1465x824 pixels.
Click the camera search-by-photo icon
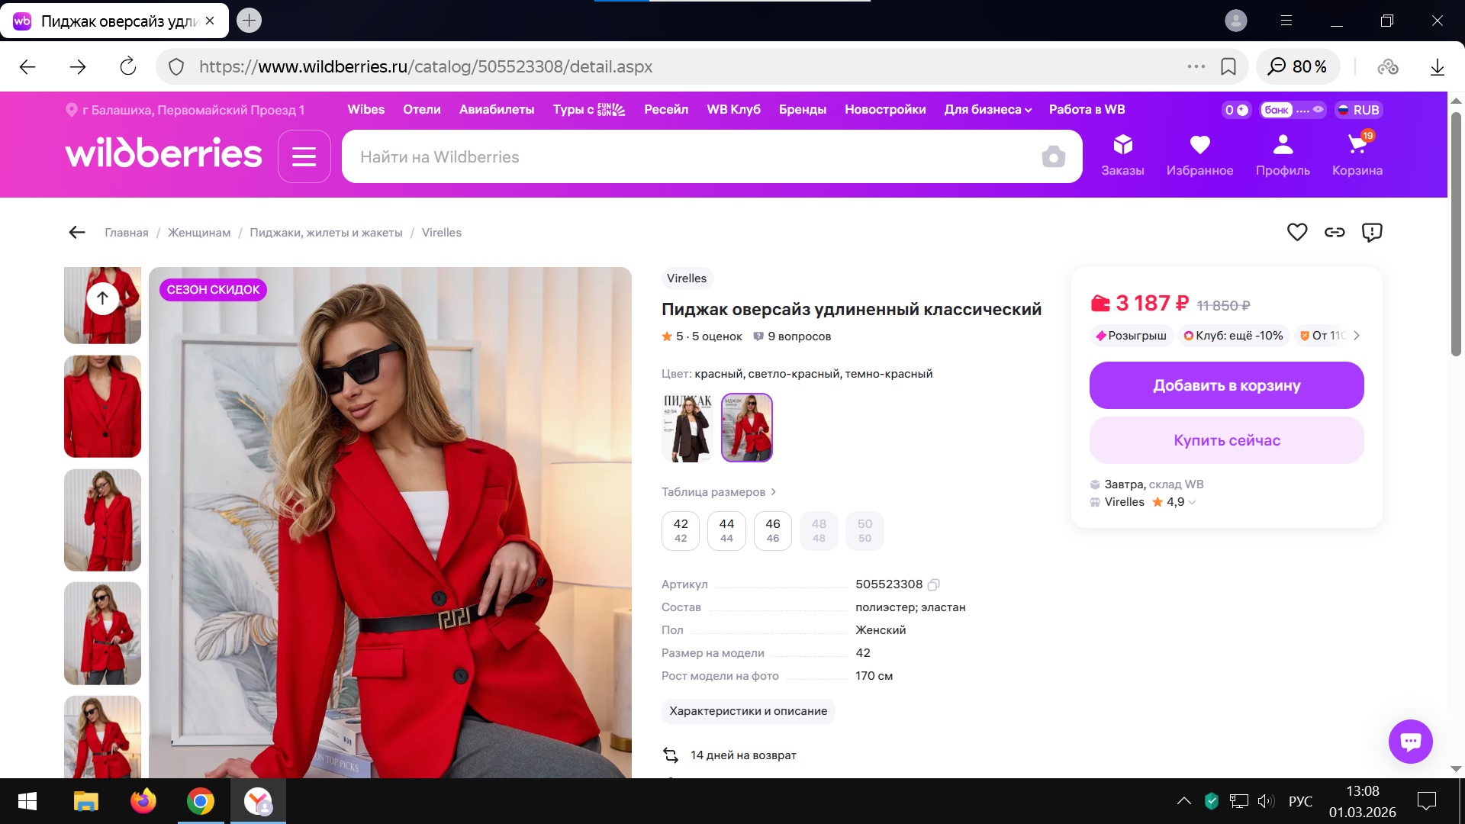click(x=1053, y=157)
